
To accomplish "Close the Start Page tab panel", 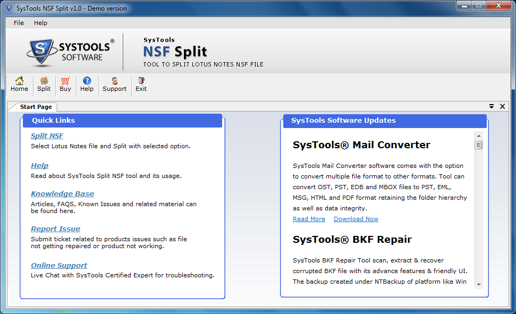I will click(503, 106).
